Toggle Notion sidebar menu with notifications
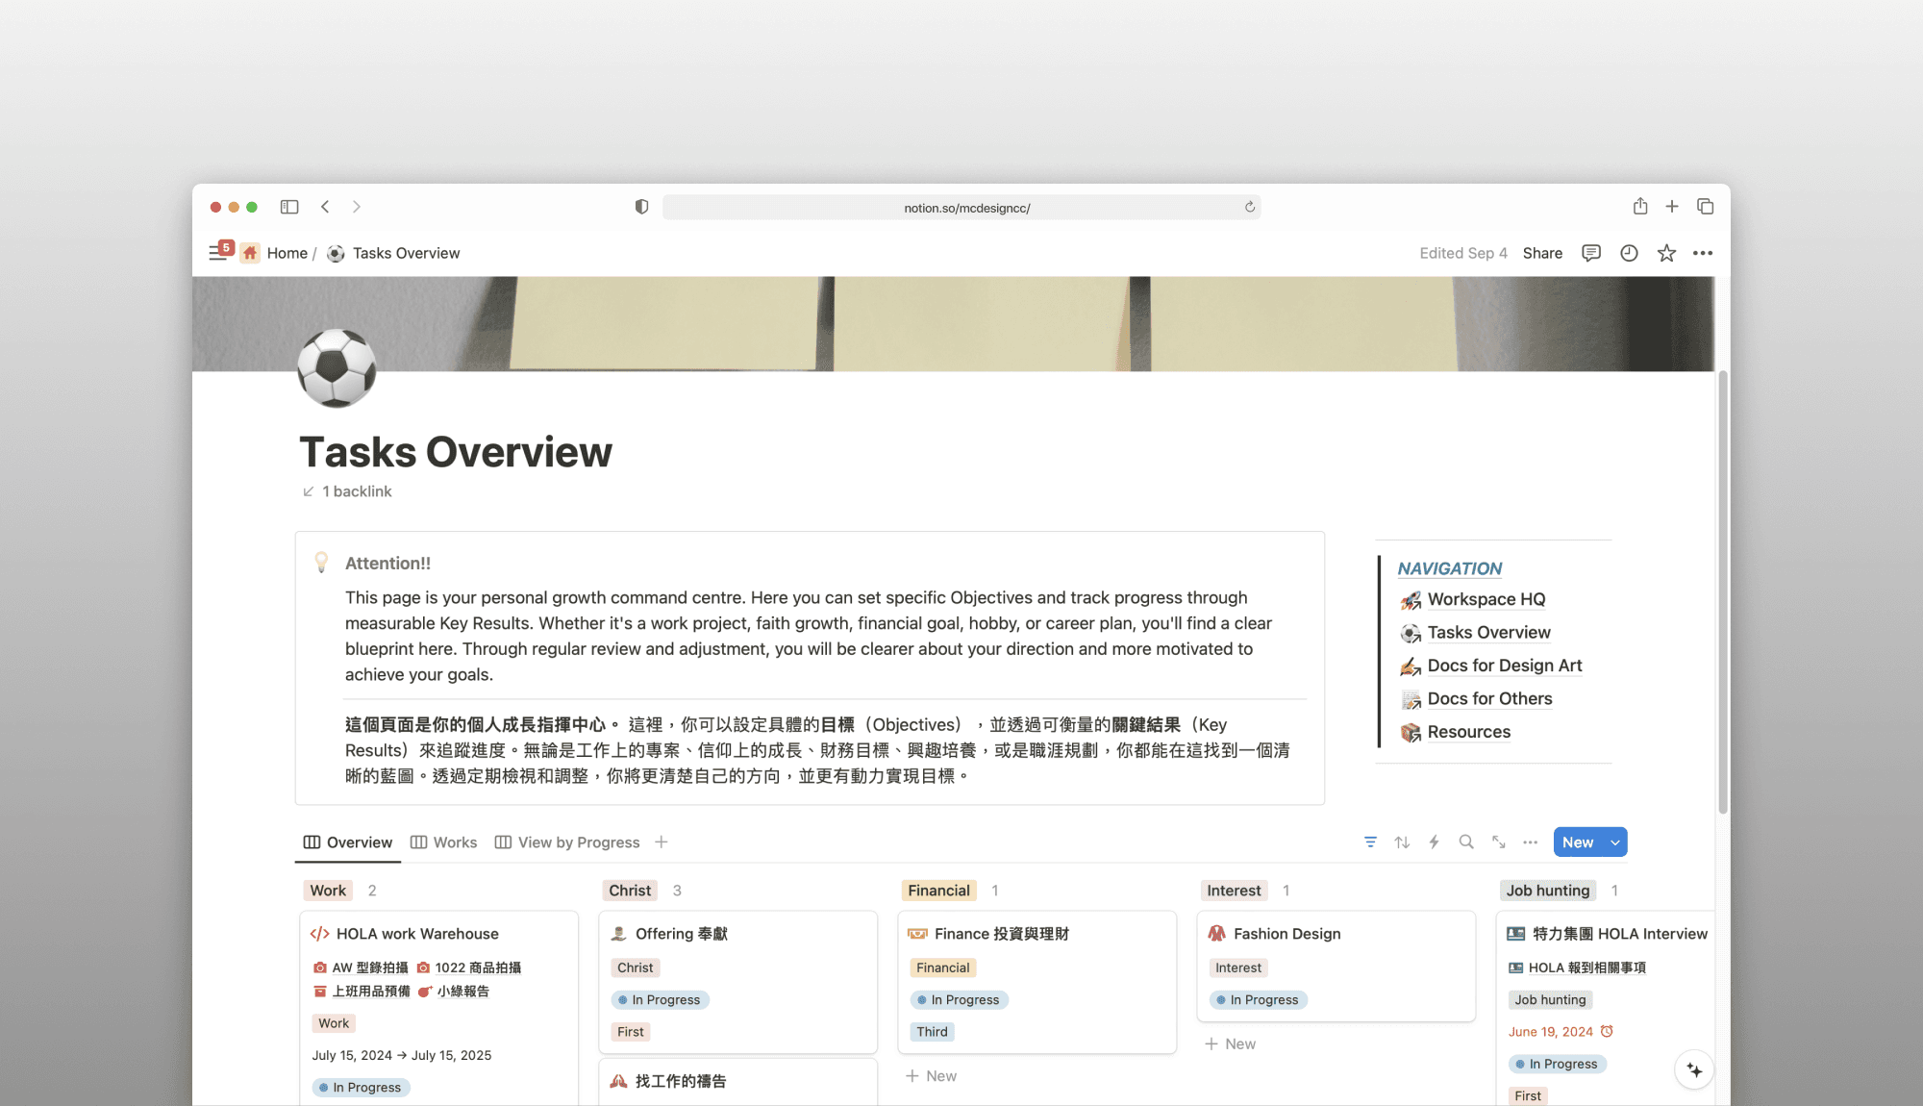This screenshot has height=1106, width=1923. pyautogui.click(x=219, y=253)
